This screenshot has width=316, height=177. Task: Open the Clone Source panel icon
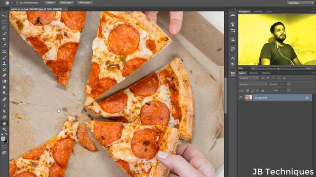(233, 39)
